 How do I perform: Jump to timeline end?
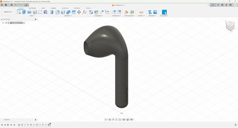14,125
